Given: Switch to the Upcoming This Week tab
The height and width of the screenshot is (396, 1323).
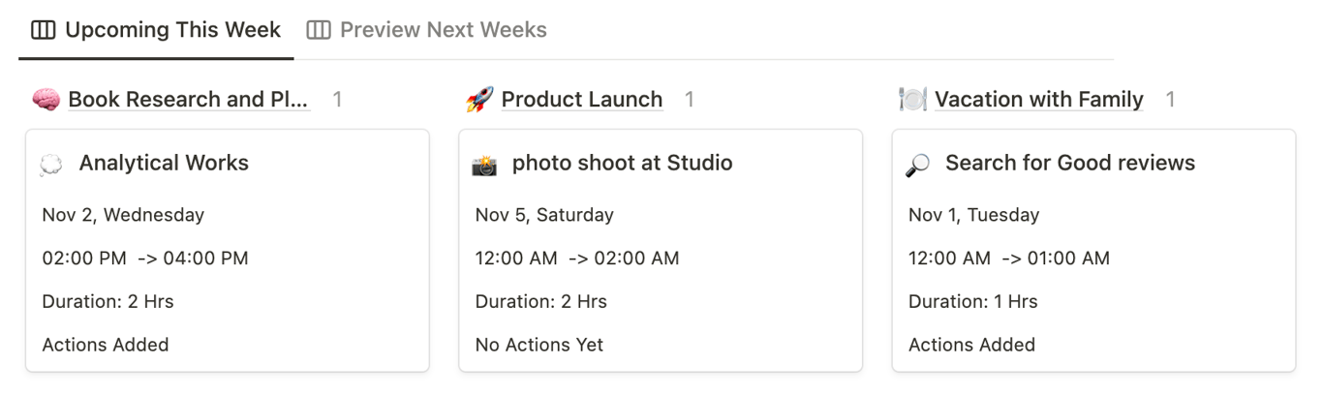Looking at the screenshot, I should point(172,30).
